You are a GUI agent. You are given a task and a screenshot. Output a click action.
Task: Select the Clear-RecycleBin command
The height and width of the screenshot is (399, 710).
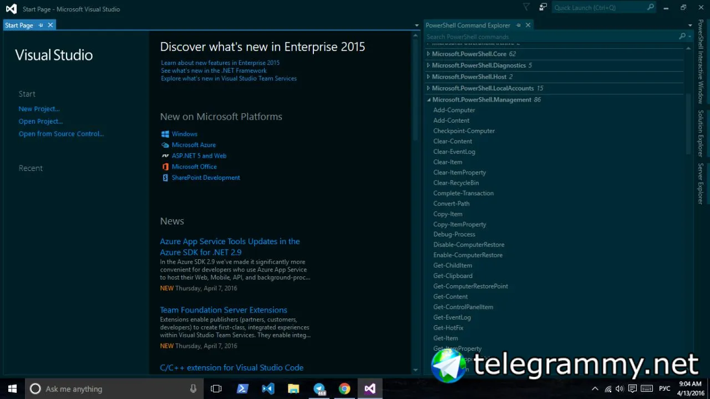456,183
